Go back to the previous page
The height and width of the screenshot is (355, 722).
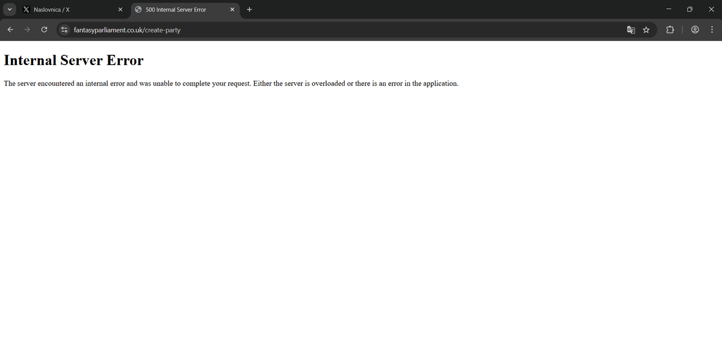tap(10, 29)
